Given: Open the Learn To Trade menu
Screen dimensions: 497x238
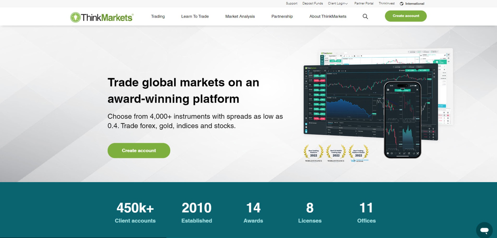Looking at the screenshot, I should coord(195,16).
